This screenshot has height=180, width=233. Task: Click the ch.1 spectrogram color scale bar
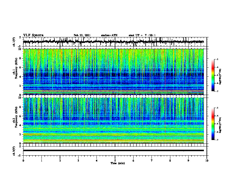[213, 75]
